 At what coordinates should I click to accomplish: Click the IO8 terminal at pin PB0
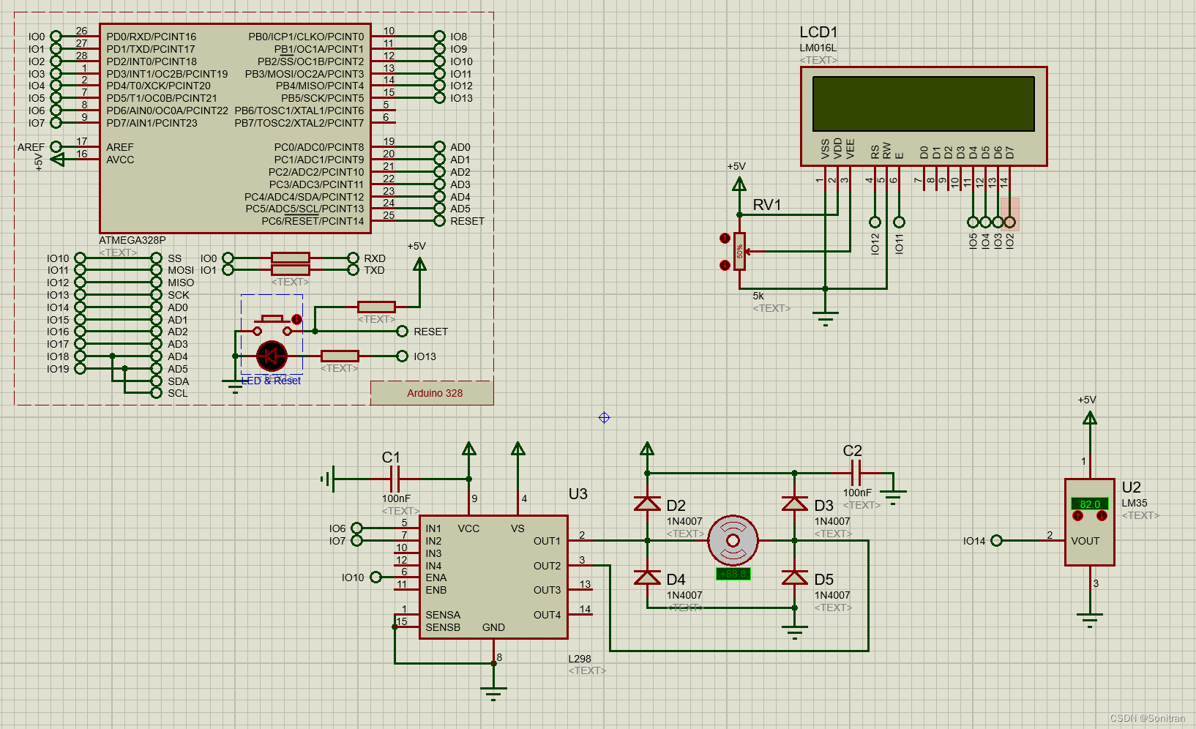pyautogui.click(x=439, y=37)
